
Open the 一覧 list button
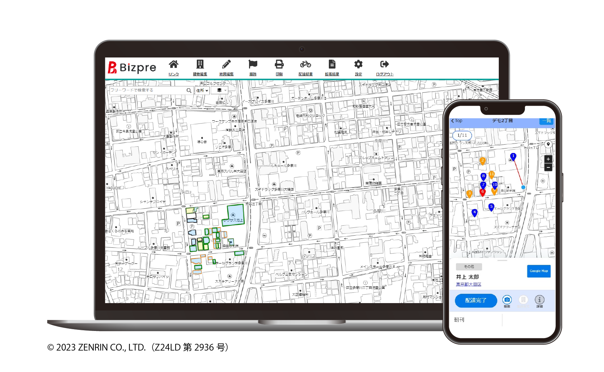(x=546, y=121)
